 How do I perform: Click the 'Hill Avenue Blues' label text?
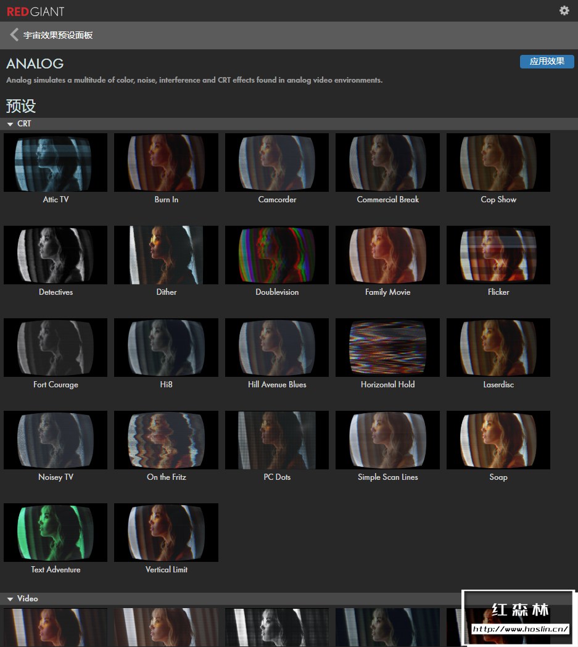pyautogui.click(x=277, y=384)
